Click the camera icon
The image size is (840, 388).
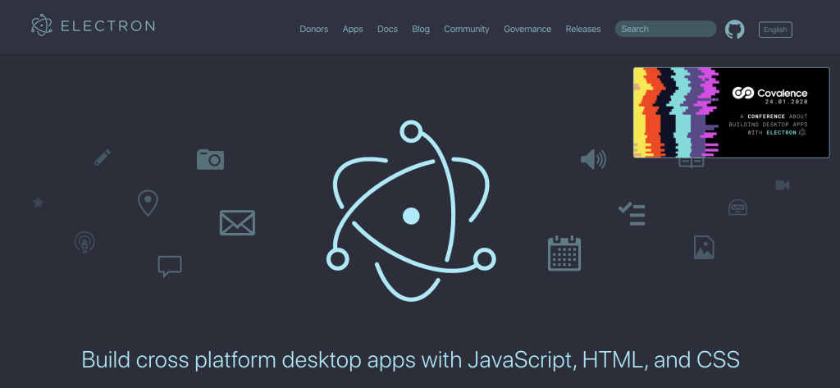(x=210, y=159)
